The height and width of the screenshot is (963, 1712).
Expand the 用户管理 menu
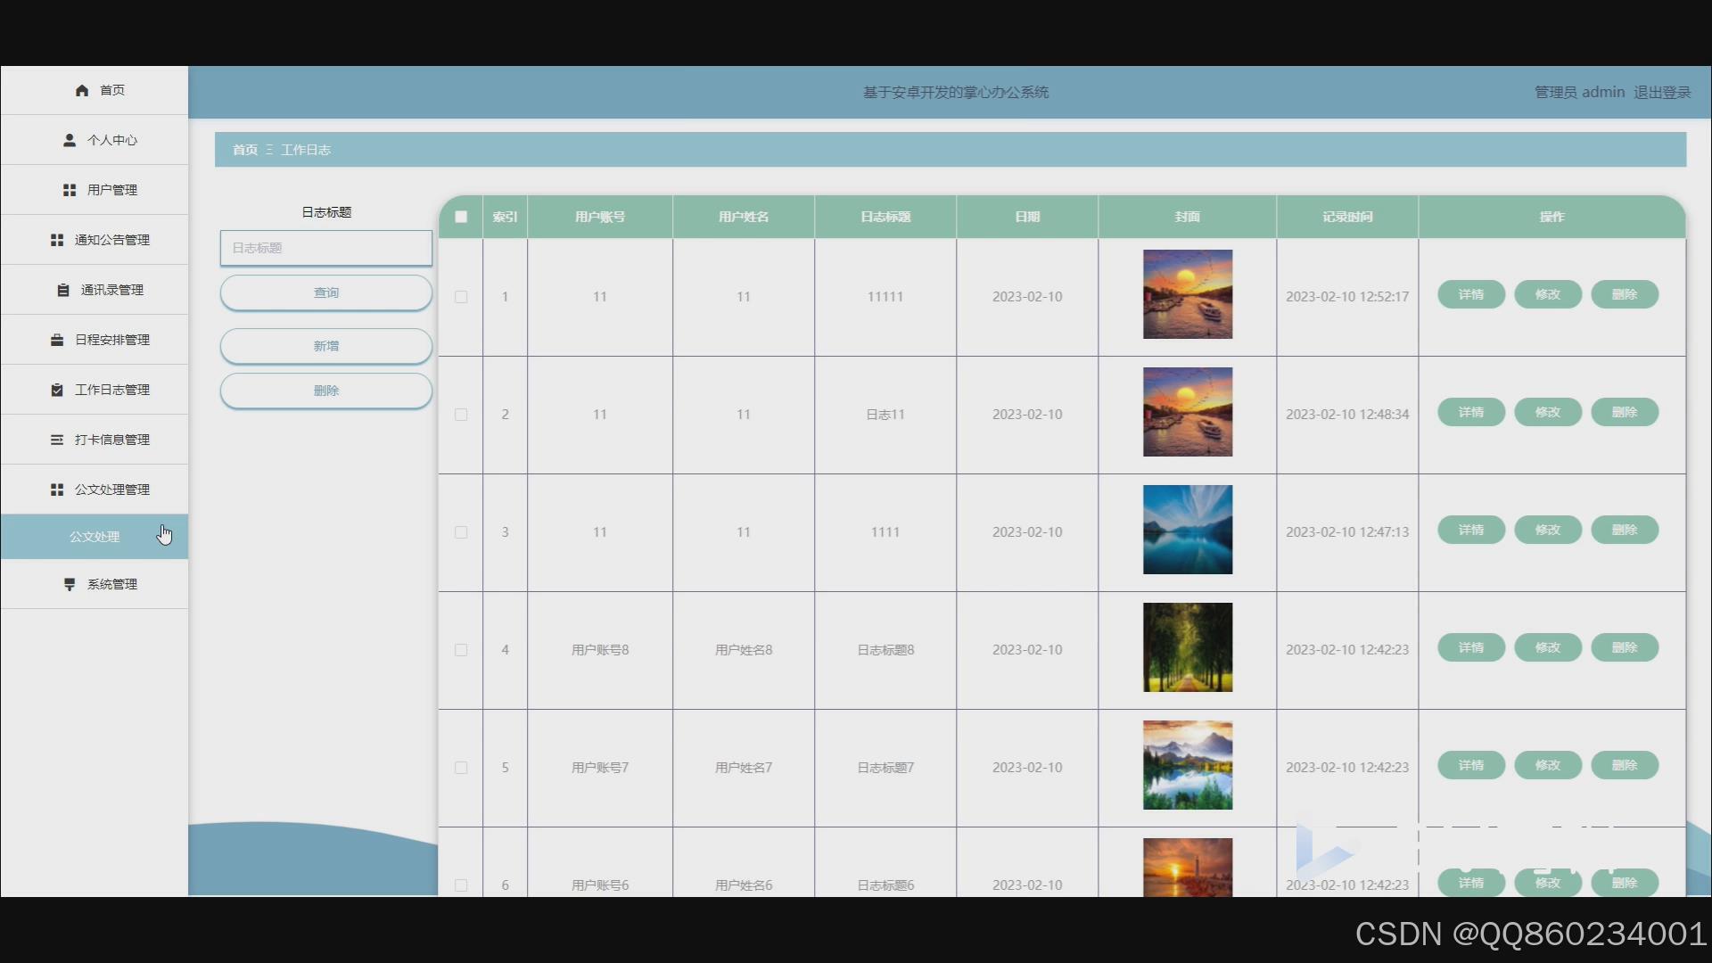point(95,190)
